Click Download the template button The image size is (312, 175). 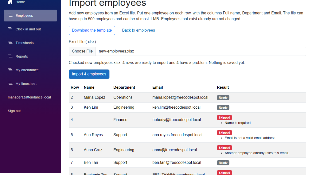point(92,30)
